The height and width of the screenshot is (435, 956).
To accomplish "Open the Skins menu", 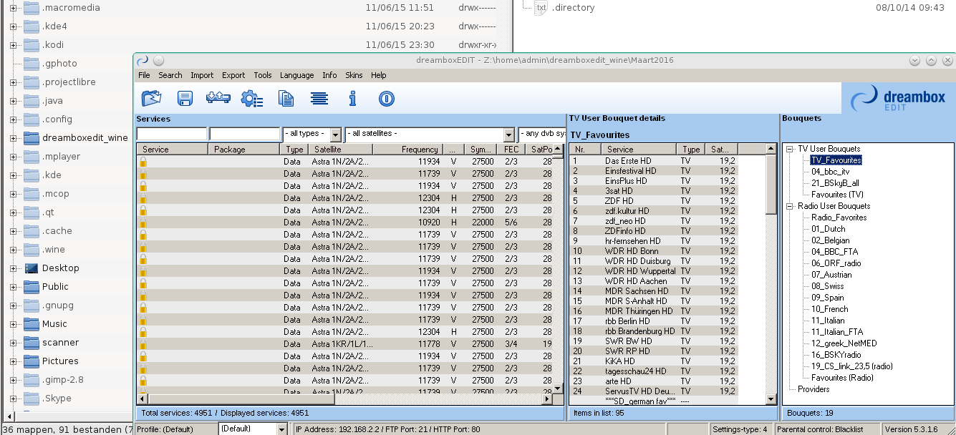I will [x=354, y=75].
